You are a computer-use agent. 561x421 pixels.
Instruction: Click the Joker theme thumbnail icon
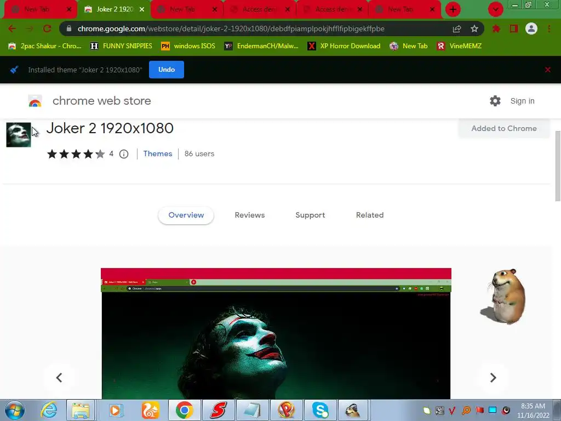click(19, 135)
